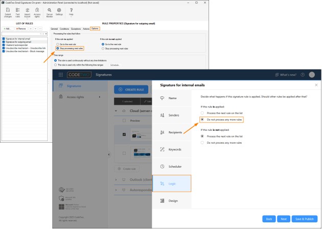322x229 pixels.
Task: Choose 'Process the next rule on the list' when applied
Action: (202, 113)
